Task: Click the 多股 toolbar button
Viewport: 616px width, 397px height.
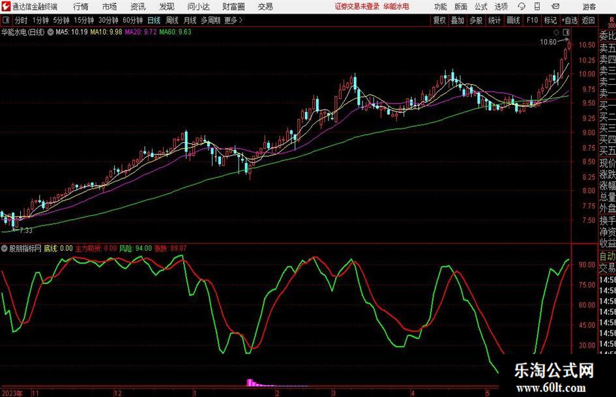Action: (x=476, y=20)
